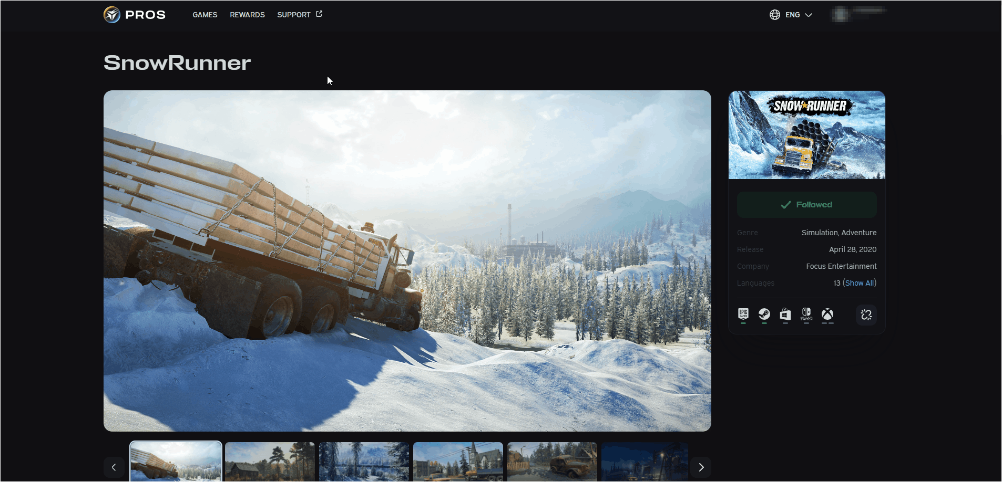Screen dimensions: 1002x482
Task: Click the external link icon beside SUPPORT
Action: [x=319, y=14]
